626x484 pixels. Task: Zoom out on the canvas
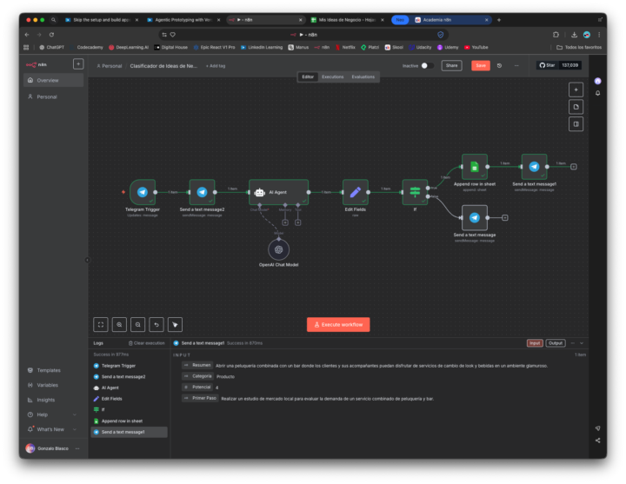click(x=137, y=325)
